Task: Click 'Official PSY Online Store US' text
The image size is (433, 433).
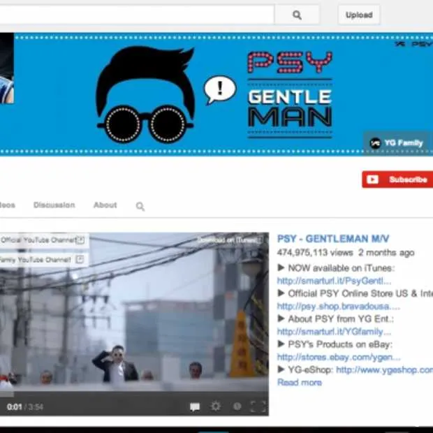Action: coord(348,293)
